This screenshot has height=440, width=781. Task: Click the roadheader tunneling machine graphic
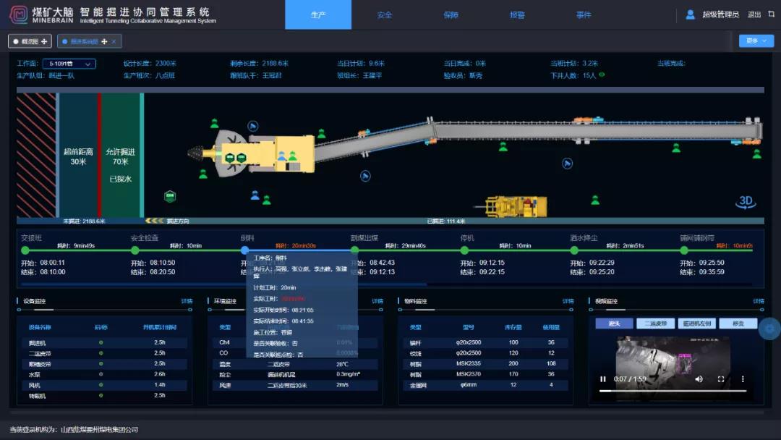pos(252,153)
